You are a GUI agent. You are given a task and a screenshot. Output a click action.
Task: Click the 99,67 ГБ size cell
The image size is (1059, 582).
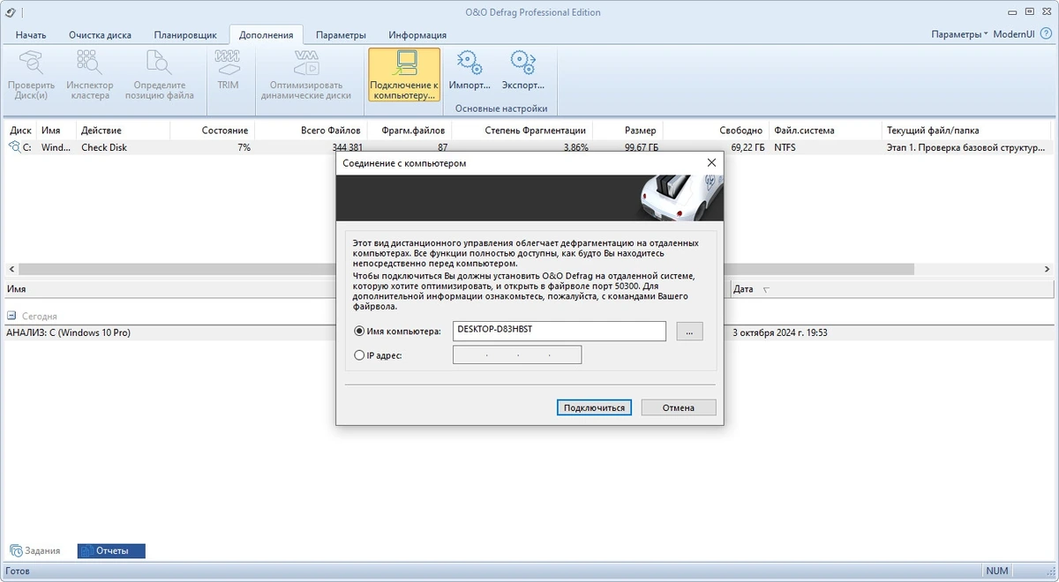pos(642,147)
